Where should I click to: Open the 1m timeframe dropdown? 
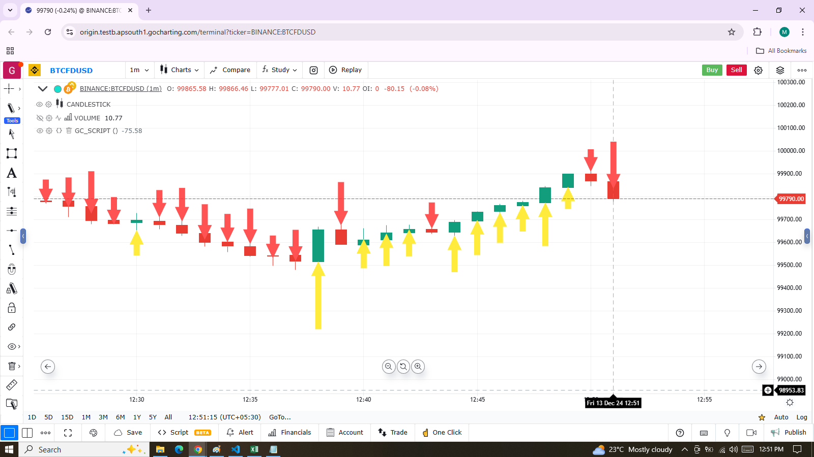(x=139, y=70)
